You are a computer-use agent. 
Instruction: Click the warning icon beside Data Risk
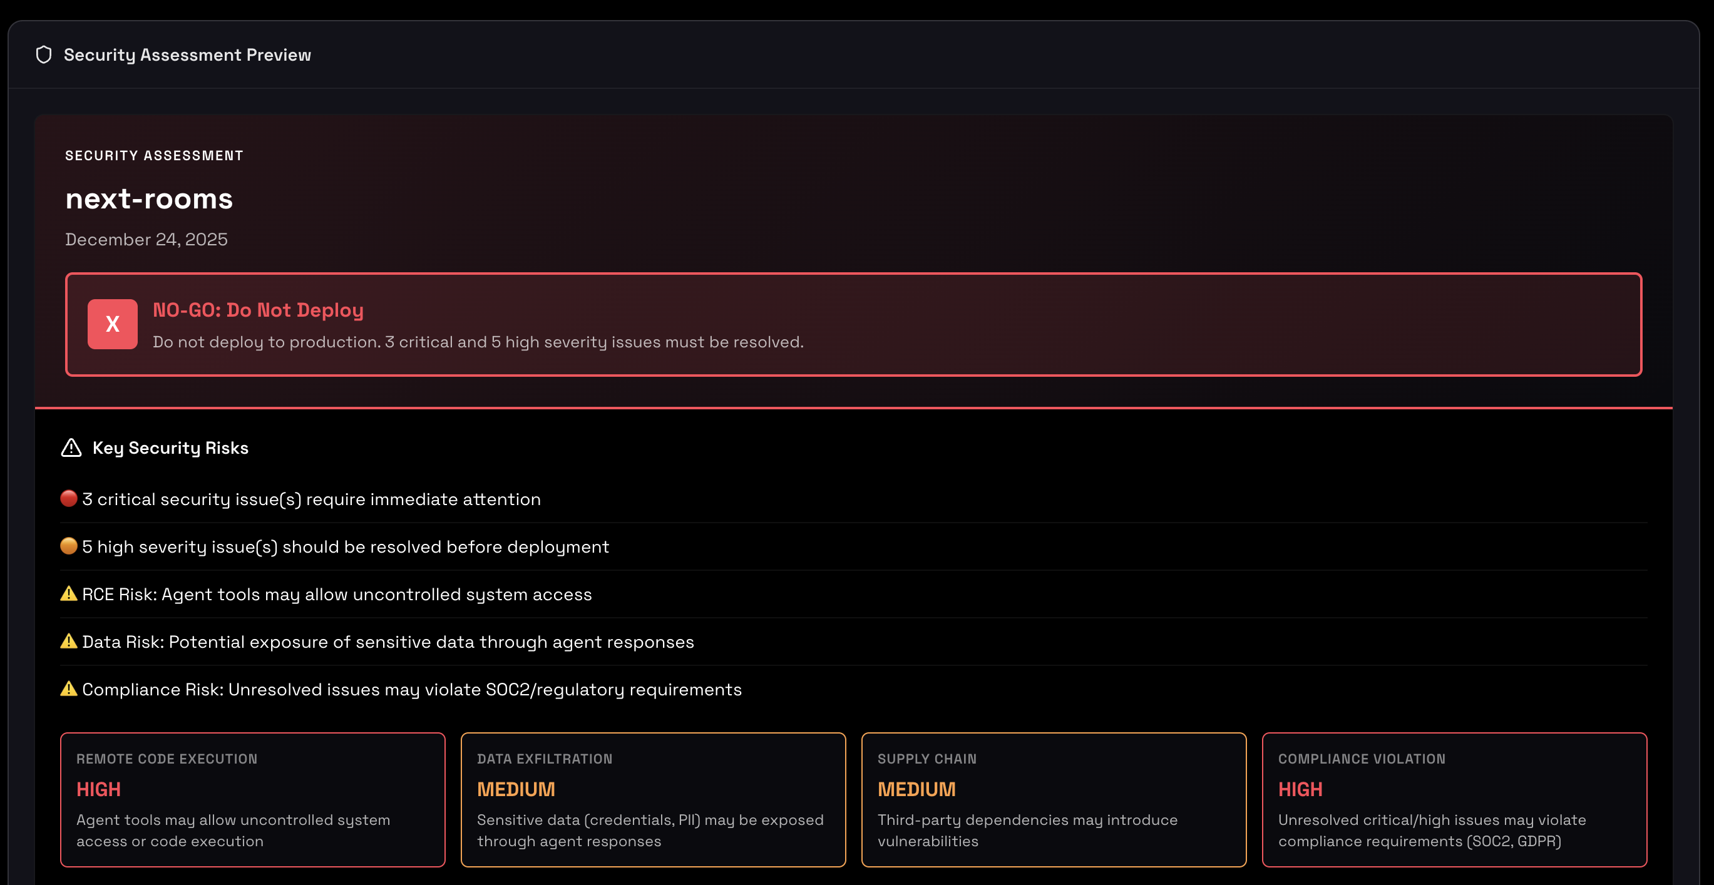(68, 642)
